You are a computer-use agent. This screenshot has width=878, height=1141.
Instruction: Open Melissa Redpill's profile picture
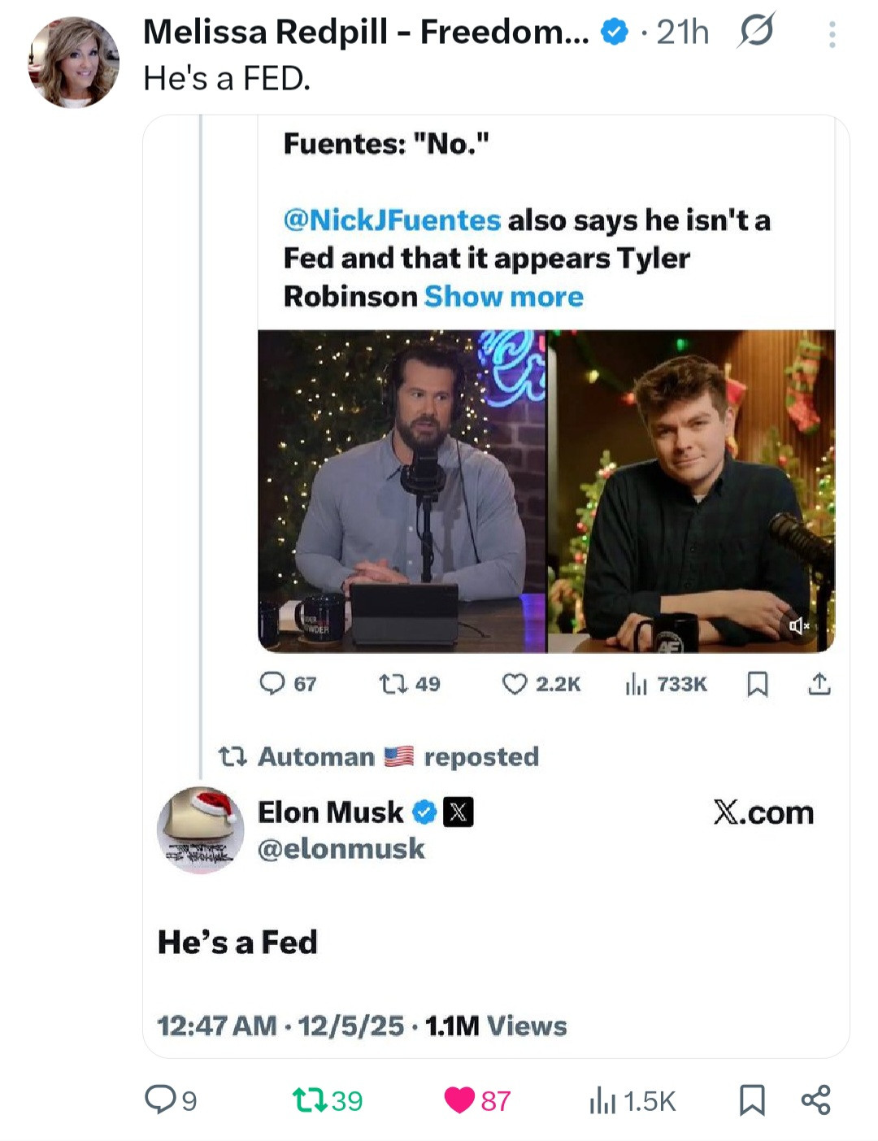tap(73, 62)
